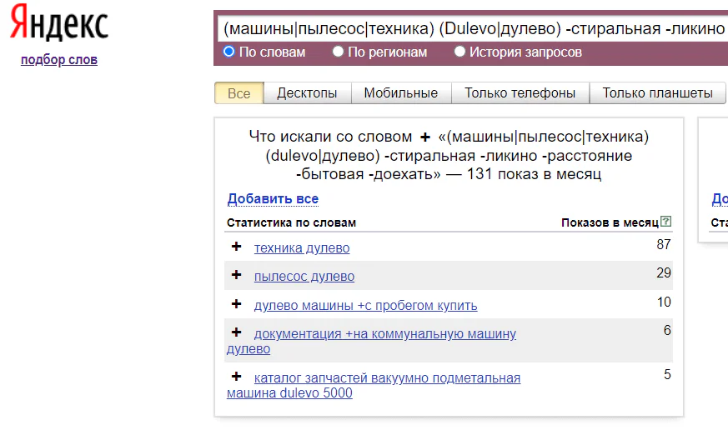Switch to the Мобильные tab
Image resolution: width=728 pixels, height=435 pixels.
[401, 93]
